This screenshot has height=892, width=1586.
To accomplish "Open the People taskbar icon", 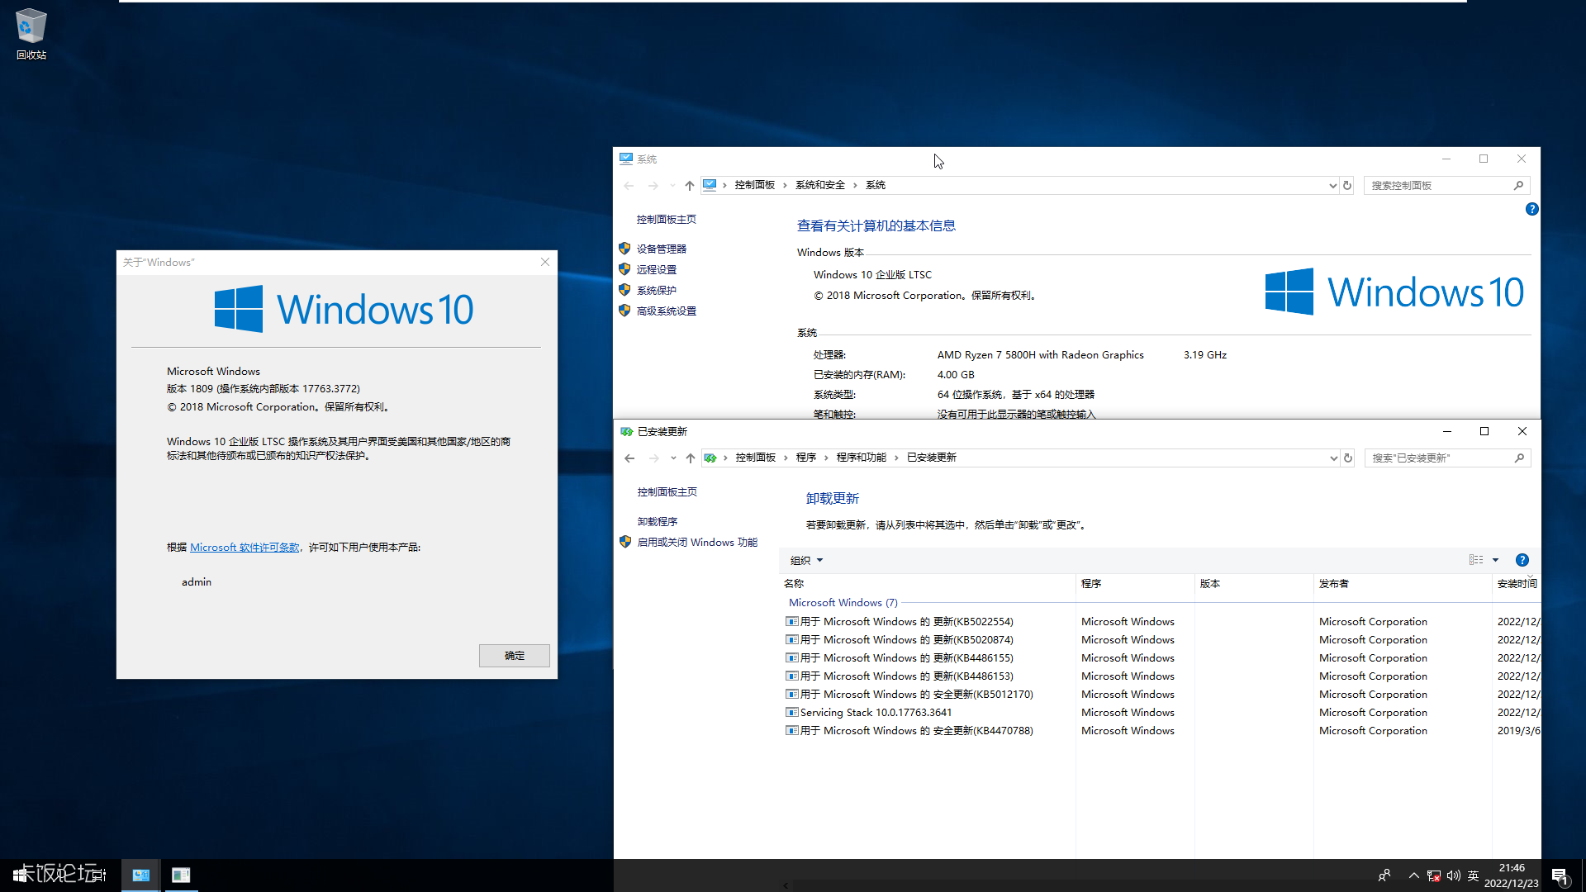I will tap(1384, 875).
